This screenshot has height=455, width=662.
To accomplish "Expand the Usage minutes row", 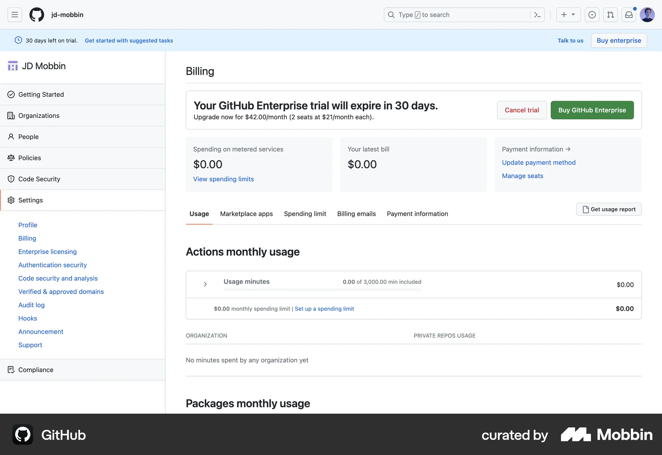I will pos(205,284).
